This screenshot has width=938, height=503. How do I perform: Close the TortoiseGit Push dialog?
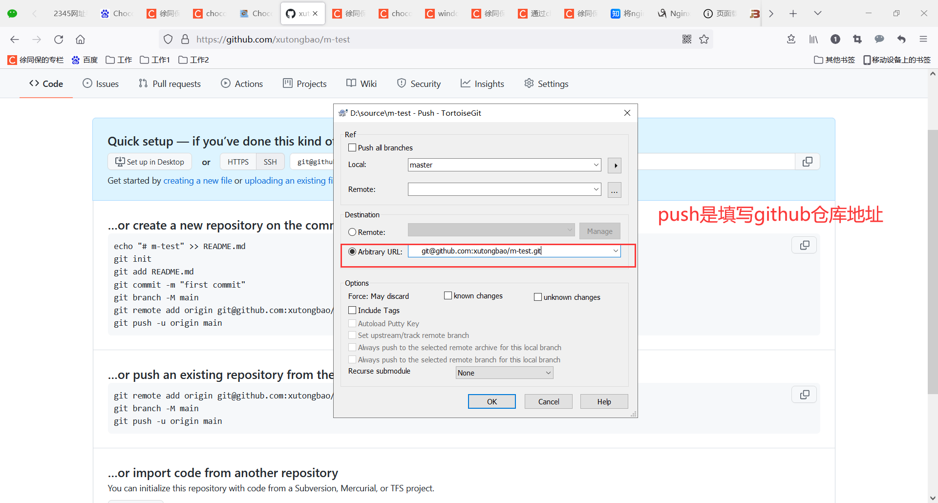tap(627, 113)
